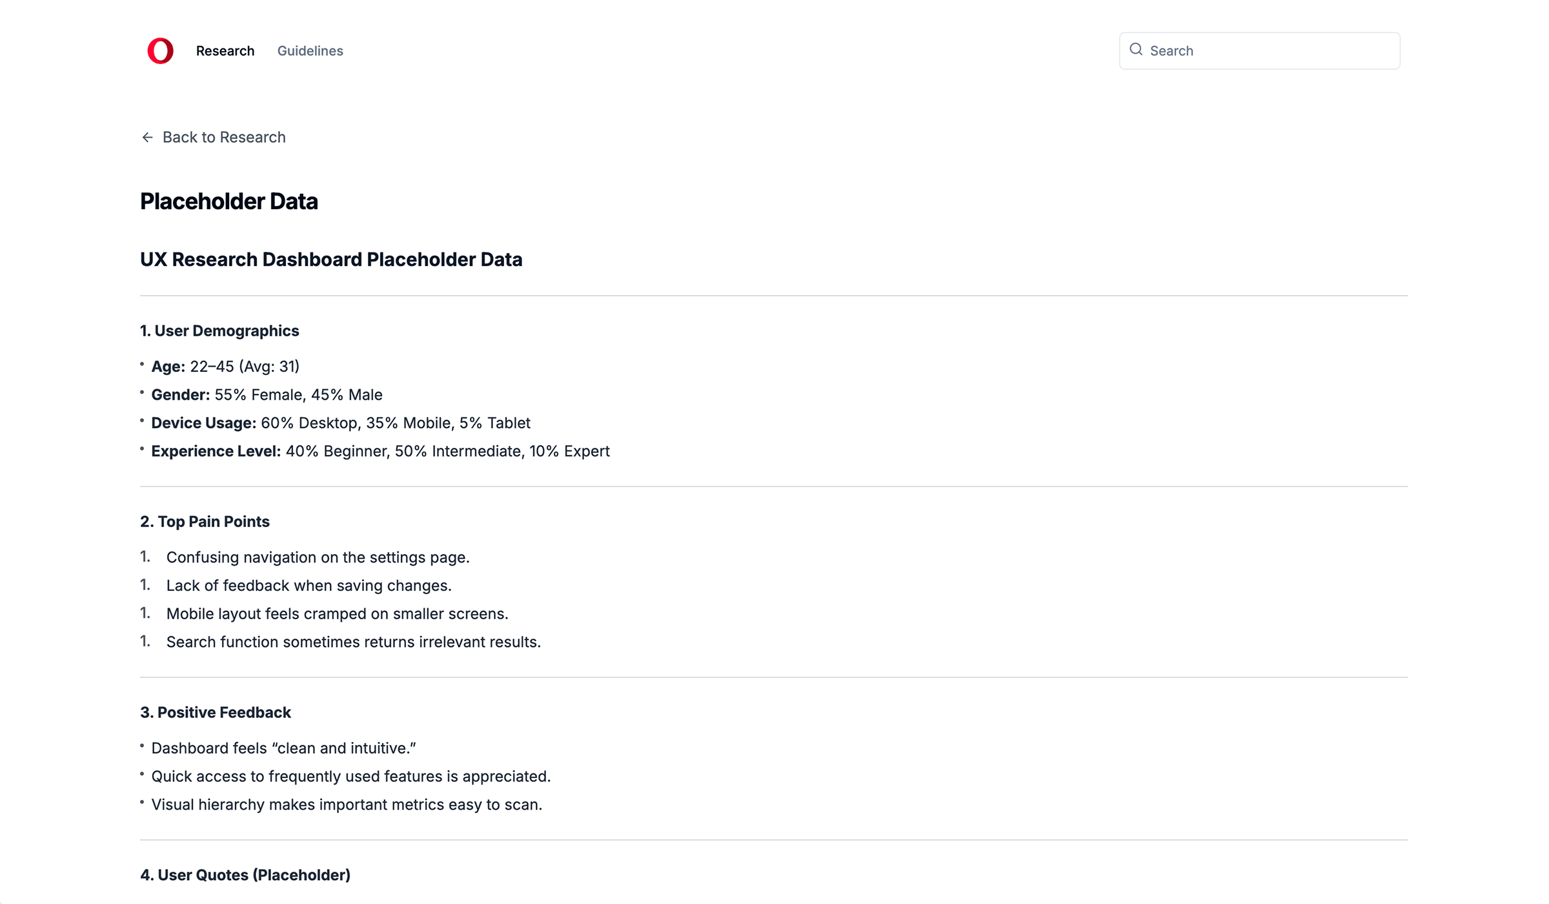Click the Visual hierarchy feedback bullet
Viewport: 1549px width, 904px height.
(x=347, y=805)
